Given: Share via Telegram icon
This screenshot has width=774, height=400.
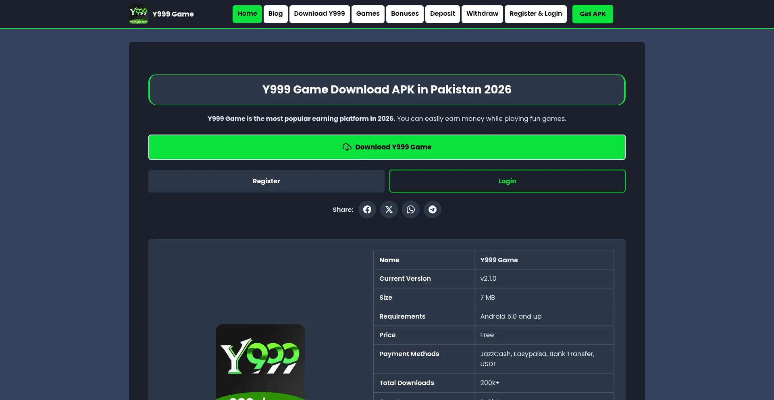Looking at the screenshot, I should 433,209.
